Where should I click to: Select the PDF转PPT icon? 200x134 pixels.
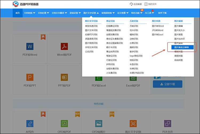[x=30, y=77]
